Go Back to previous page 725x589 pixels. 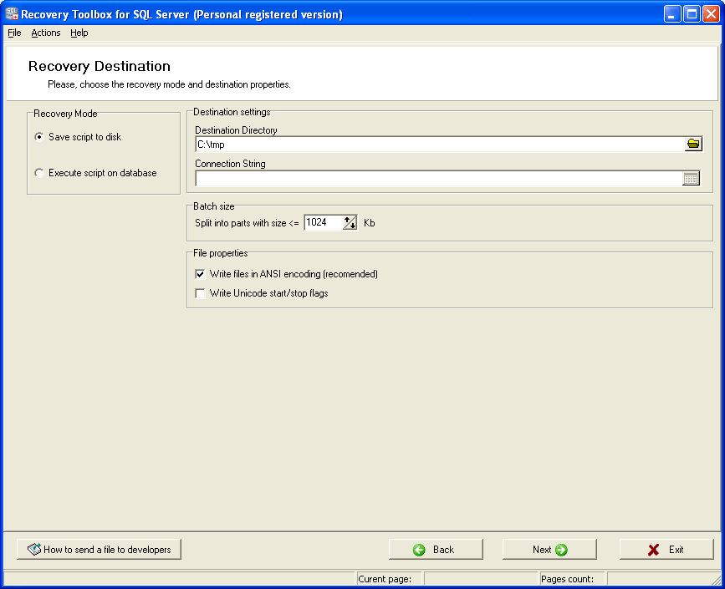coord(436,549)
